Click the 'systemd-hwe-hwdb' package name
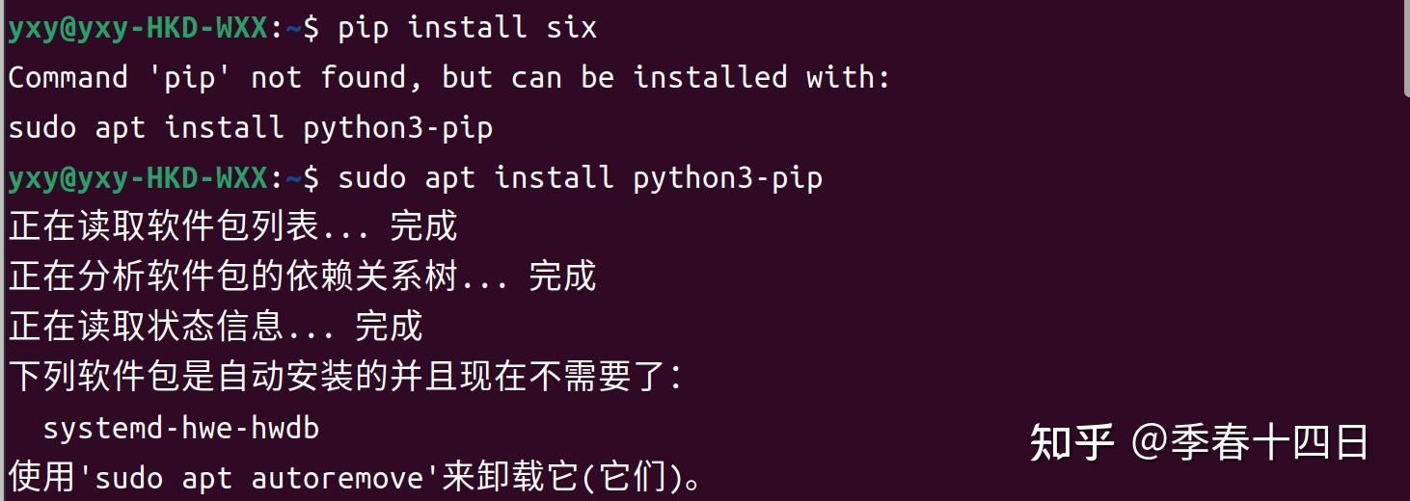 pos(181,428)
